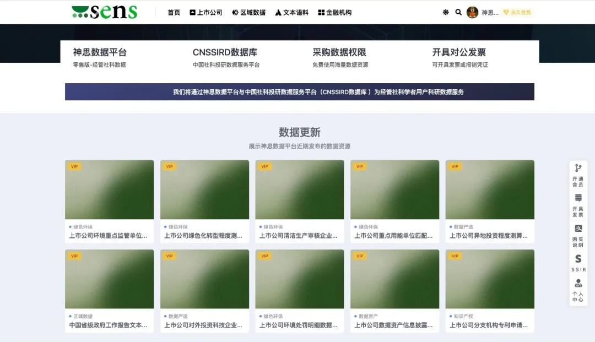Open the 上市公司 menu

[x=206, y=13]
